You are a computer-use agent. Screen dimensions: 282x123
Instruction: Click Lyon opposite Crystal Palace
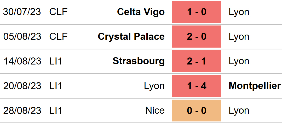pos(239,36)
